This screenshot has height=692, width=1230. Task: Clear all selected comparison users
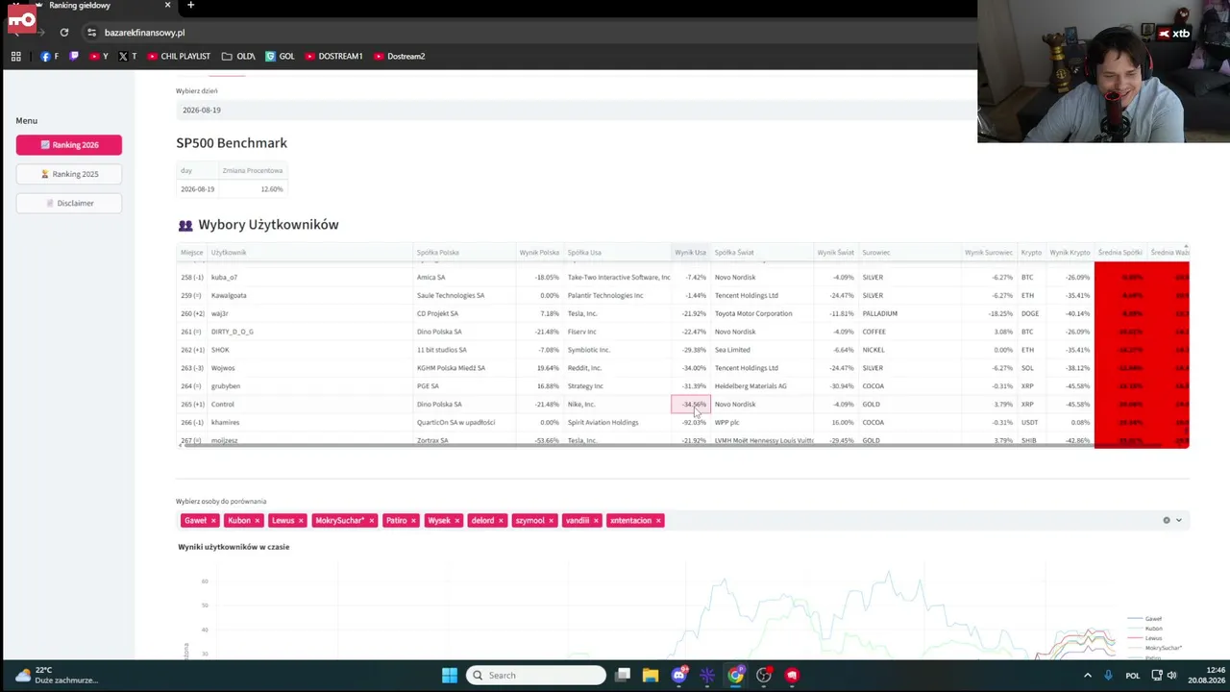pyautogui.click(x=1167, y=521)
